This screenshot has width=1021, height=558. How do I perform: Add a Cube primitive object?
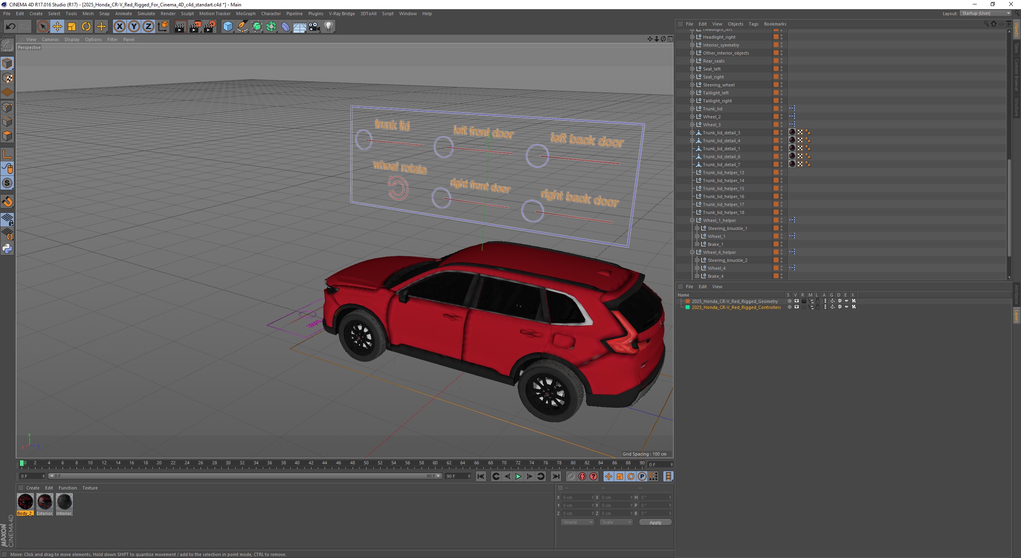[x=228, y=27]
